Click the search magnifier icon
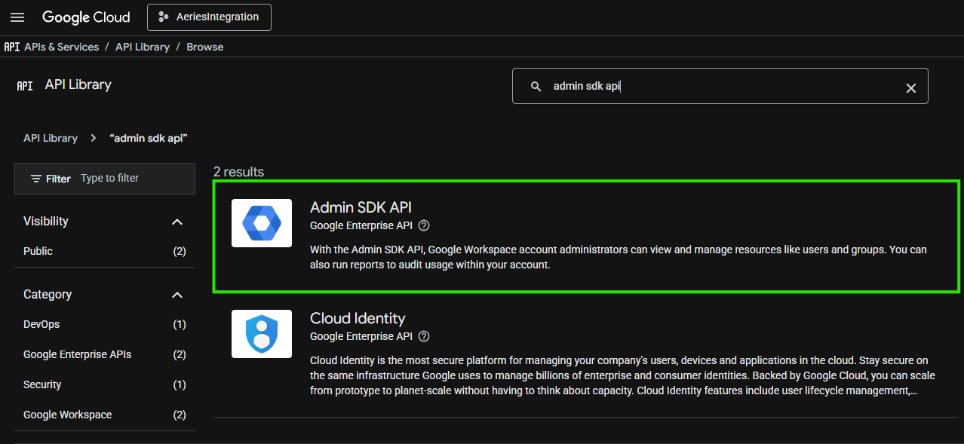The height and width of the screenshot is (444, 964). coord(536,87)
